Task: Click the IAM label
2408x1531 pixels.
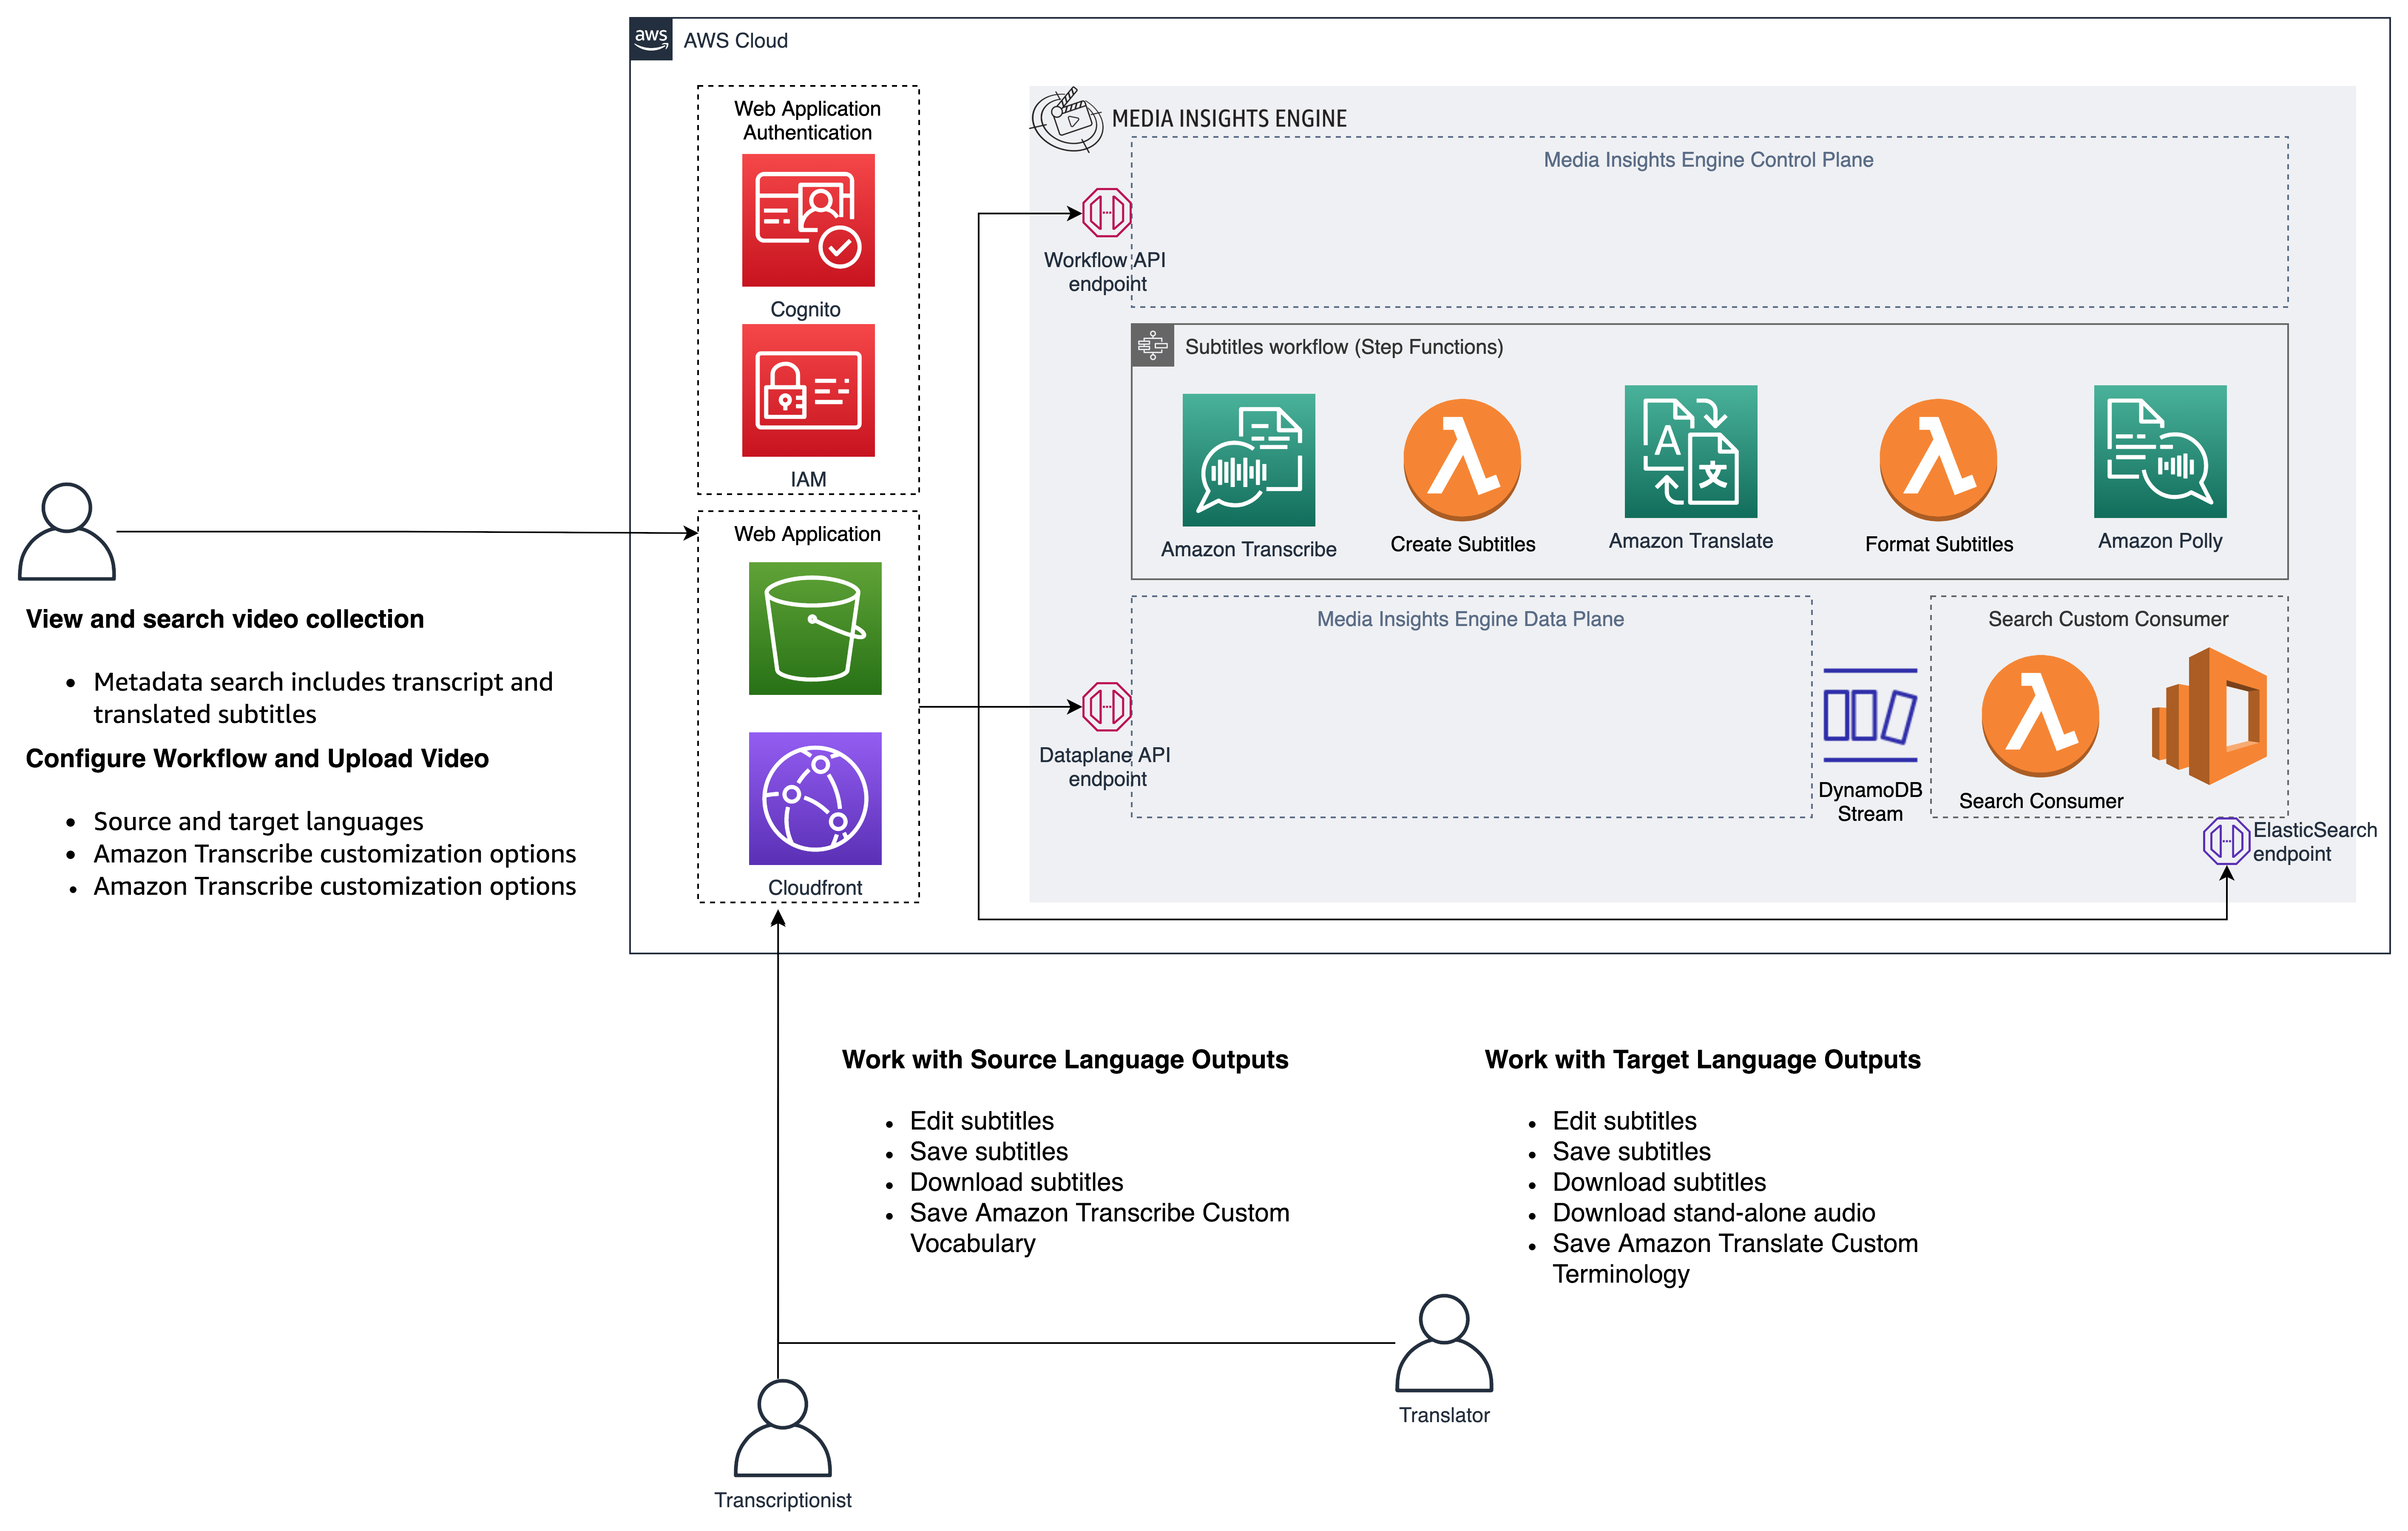Action: coord(808,480)
